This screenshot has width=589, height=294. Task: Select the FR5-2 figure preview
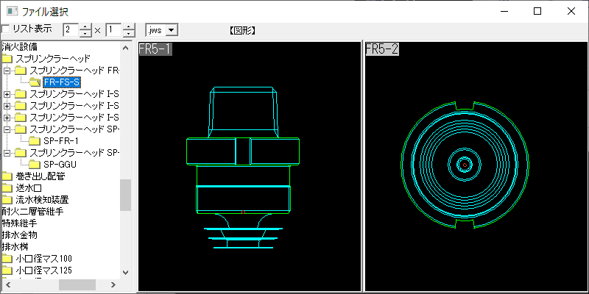coord(476,166)
